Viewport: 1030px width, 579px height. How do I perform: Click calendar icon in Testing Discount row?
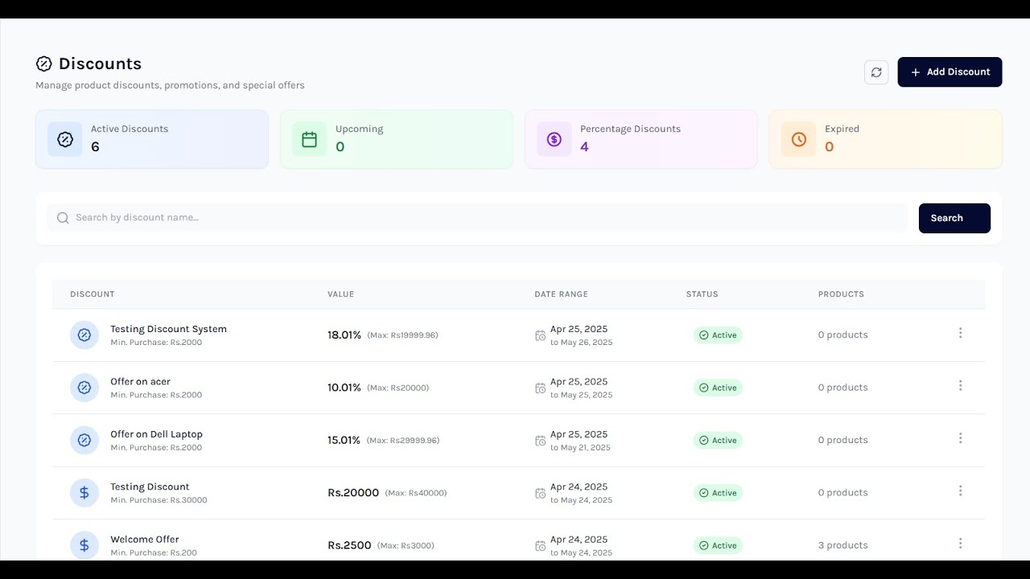pyautogui.click(x=541, y=494)
